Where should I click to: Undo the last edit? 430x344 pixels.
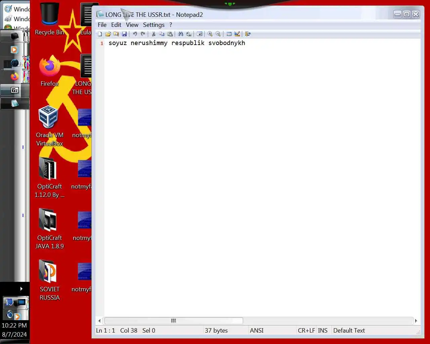coord(135,34)
